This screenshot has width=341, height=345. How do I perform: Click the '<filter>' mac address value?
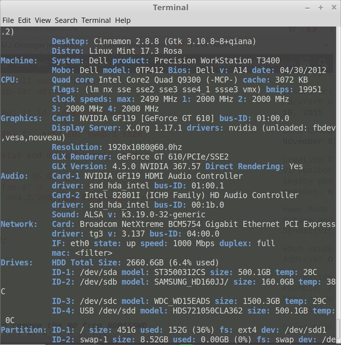coord(94,253)
